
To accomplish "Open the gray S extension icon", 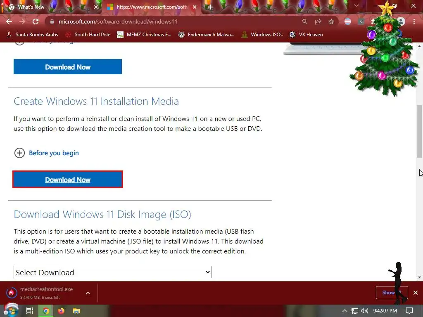I will click(361, 21).
